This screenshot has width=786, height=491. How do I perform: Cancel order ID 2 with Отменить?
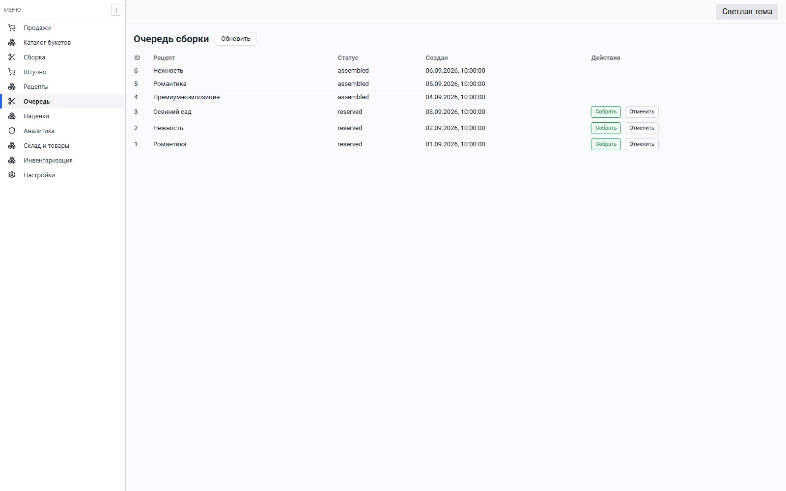(642, 128)
